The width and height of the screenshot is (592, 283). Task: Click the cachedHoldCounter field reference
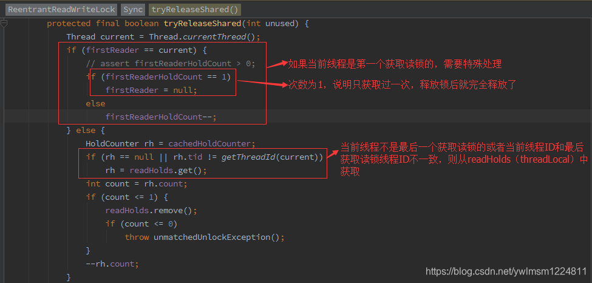click(x=209, y=144)
